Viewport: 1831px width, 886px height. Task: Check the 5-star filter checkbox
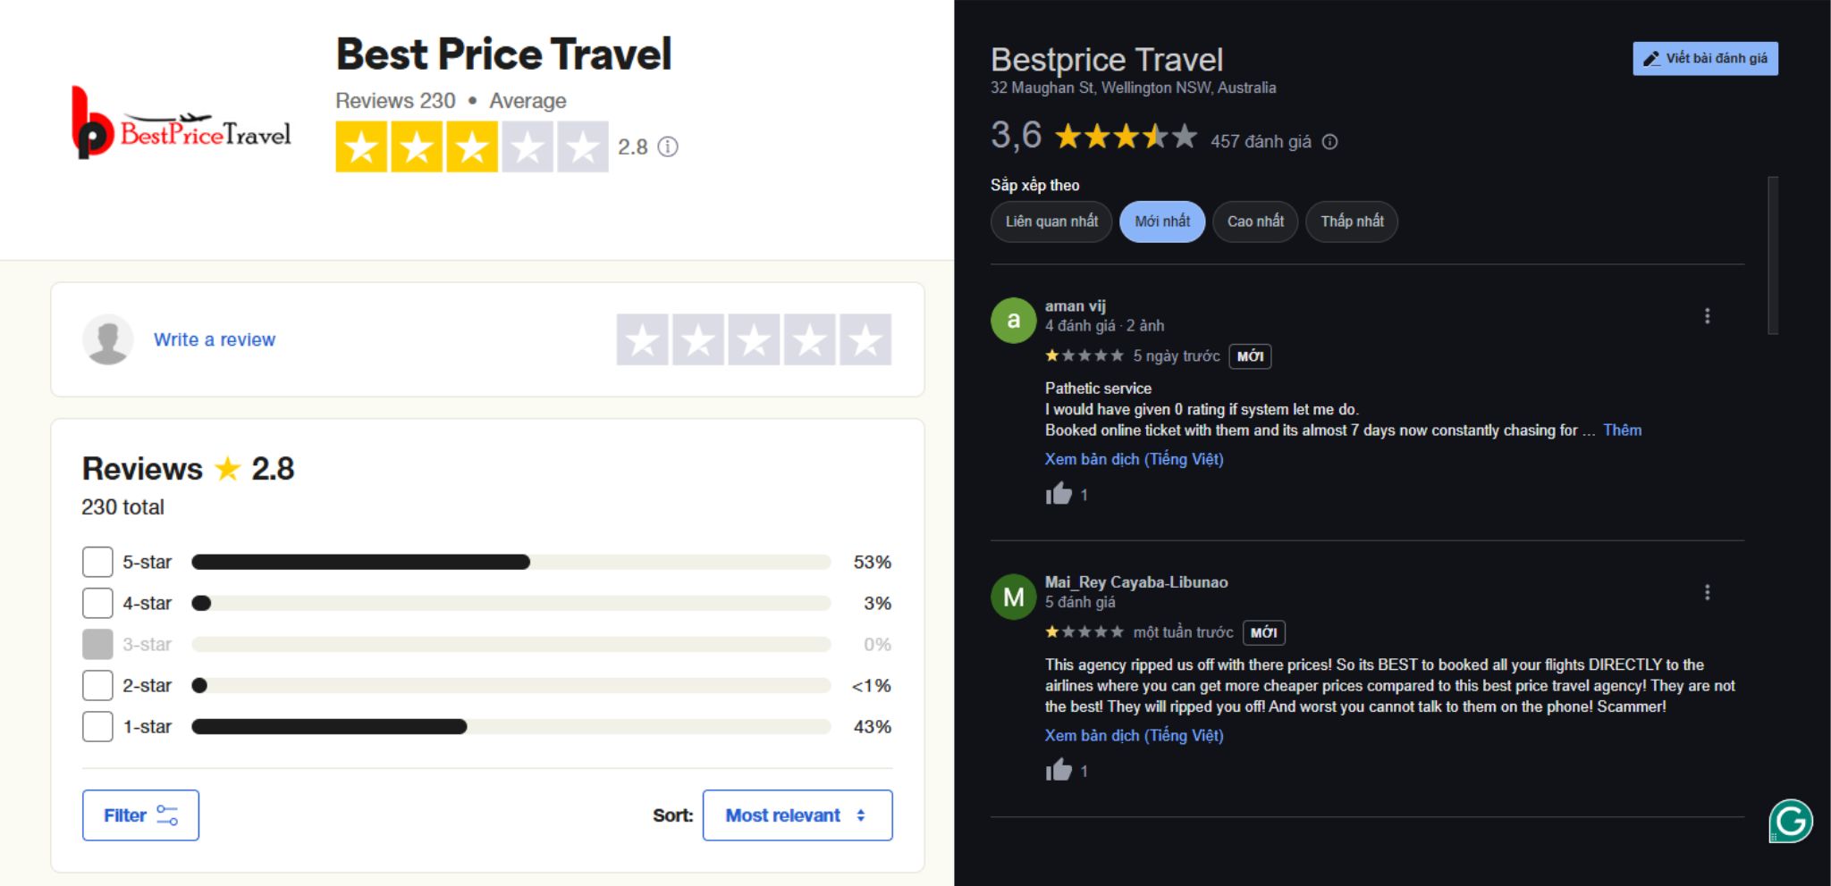pos(97,561)
